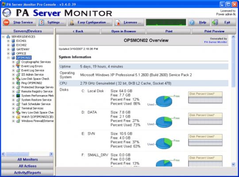The image size is (239, 177).
Task: Follow the PA Server Monitor link
Action: coord(216,42)
